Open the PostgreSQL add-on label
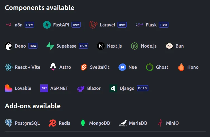 pos(27,123)
